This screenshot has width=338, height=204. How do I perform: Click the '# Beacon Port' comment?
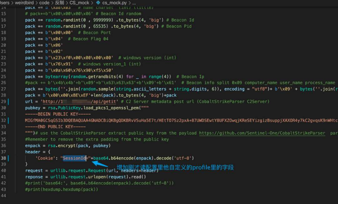coord(95,32)
